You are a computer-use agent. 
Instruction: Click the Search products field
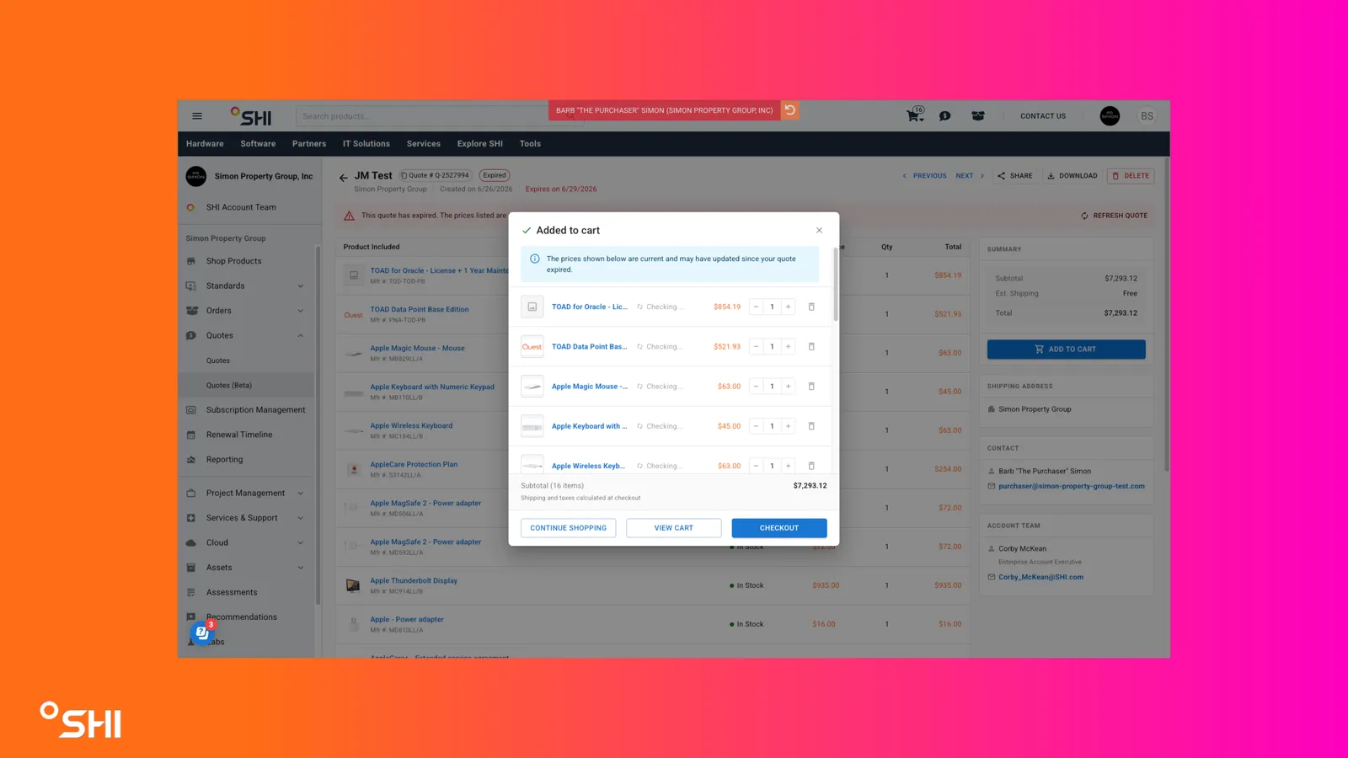click(x=421, y=116)
